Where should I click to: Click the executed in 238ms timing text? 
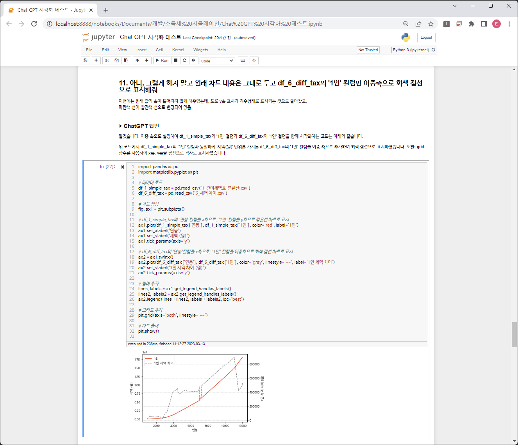tap(166, 344)
